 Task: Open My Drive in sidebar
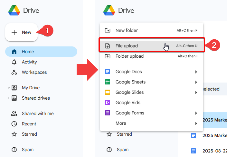(x=31, y=88)
